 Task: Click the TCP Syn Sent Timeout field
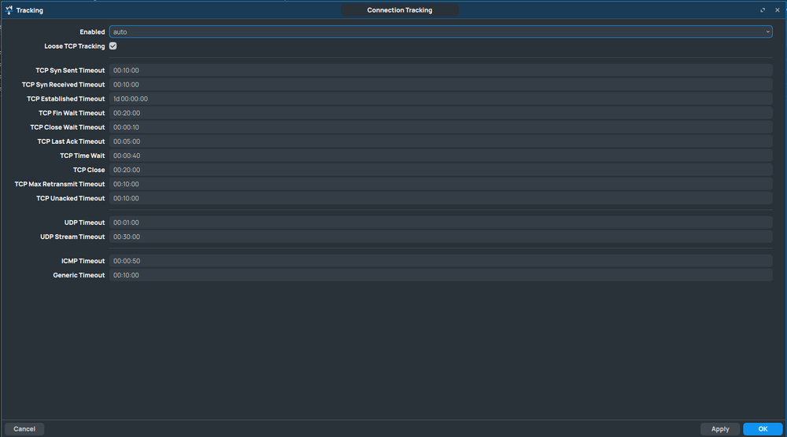click(x=440, y=71)
